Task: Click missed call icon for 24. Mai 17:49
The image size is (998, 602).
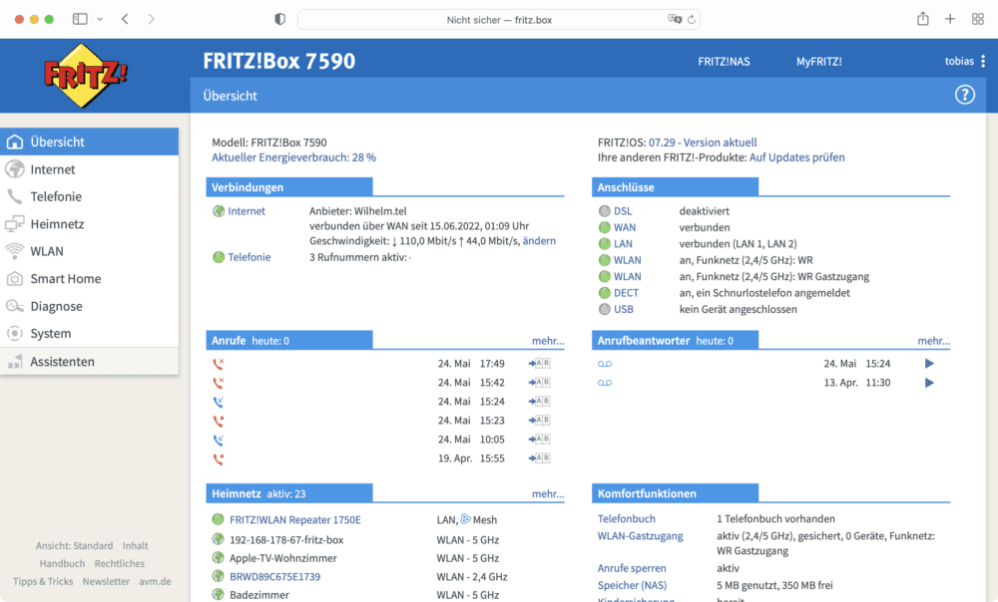Action: point(219,364)
